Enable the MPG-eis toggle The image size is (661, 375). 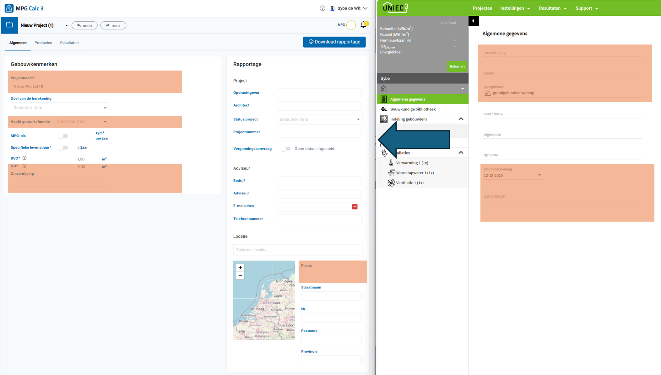63,136
